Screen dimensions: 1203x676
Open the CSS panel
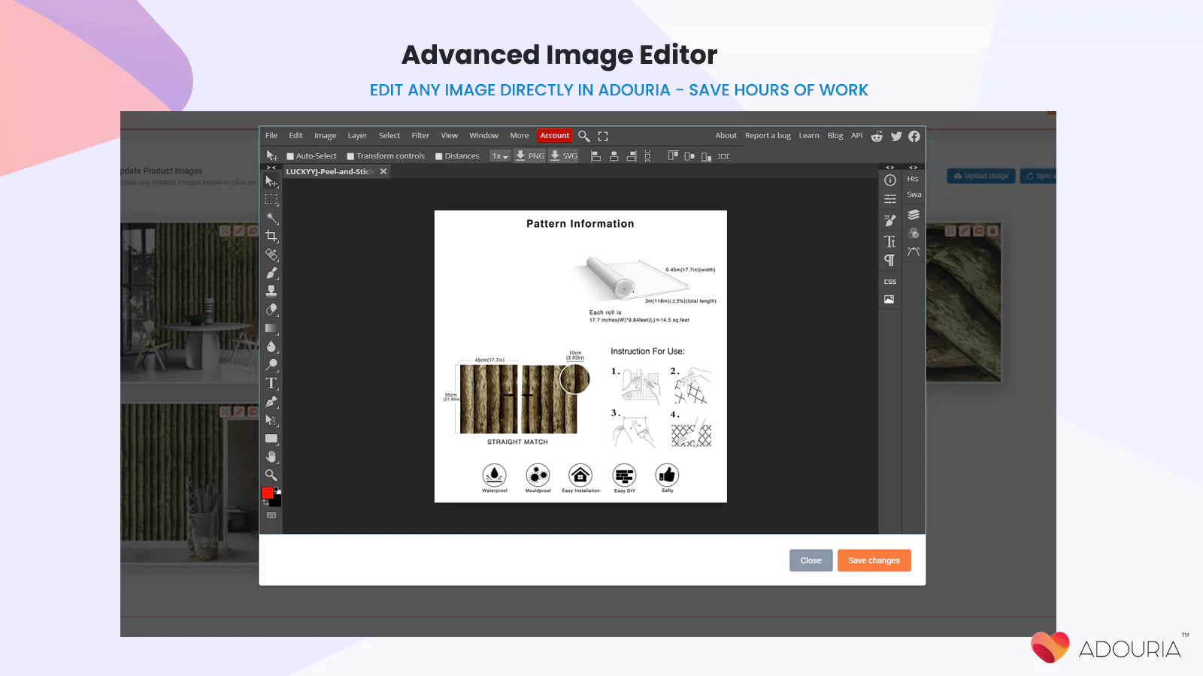pyautogui.click(x=890, y=282)
